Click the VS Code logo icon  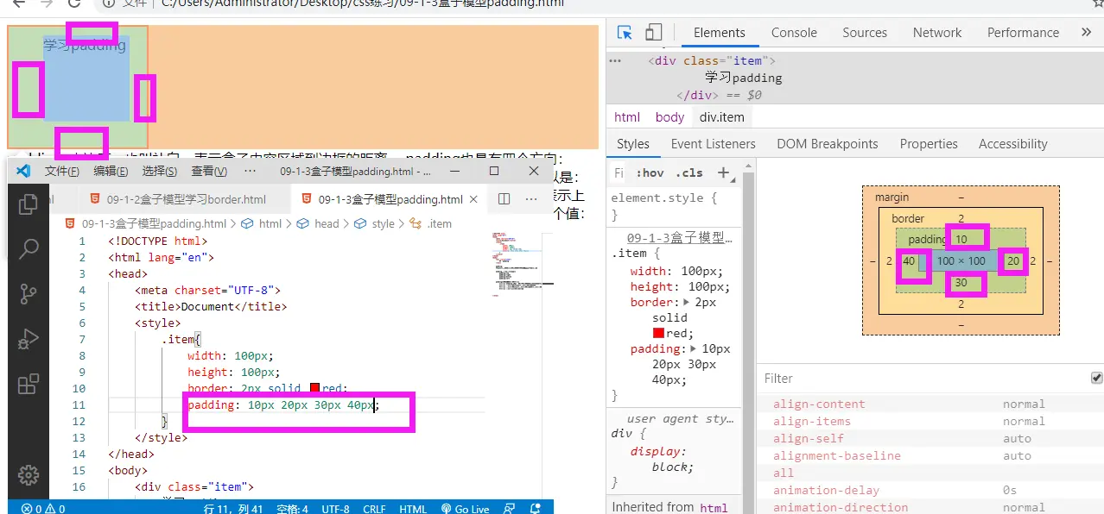click(23, 171)
